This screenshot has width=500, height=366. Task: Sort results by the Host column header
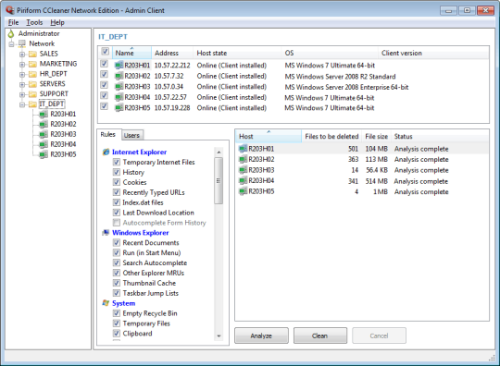tap(269, 136)
